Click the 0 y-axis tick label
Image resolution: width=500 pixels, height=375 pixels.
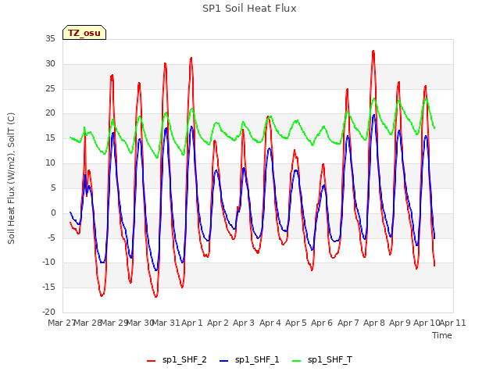[53, 212]
